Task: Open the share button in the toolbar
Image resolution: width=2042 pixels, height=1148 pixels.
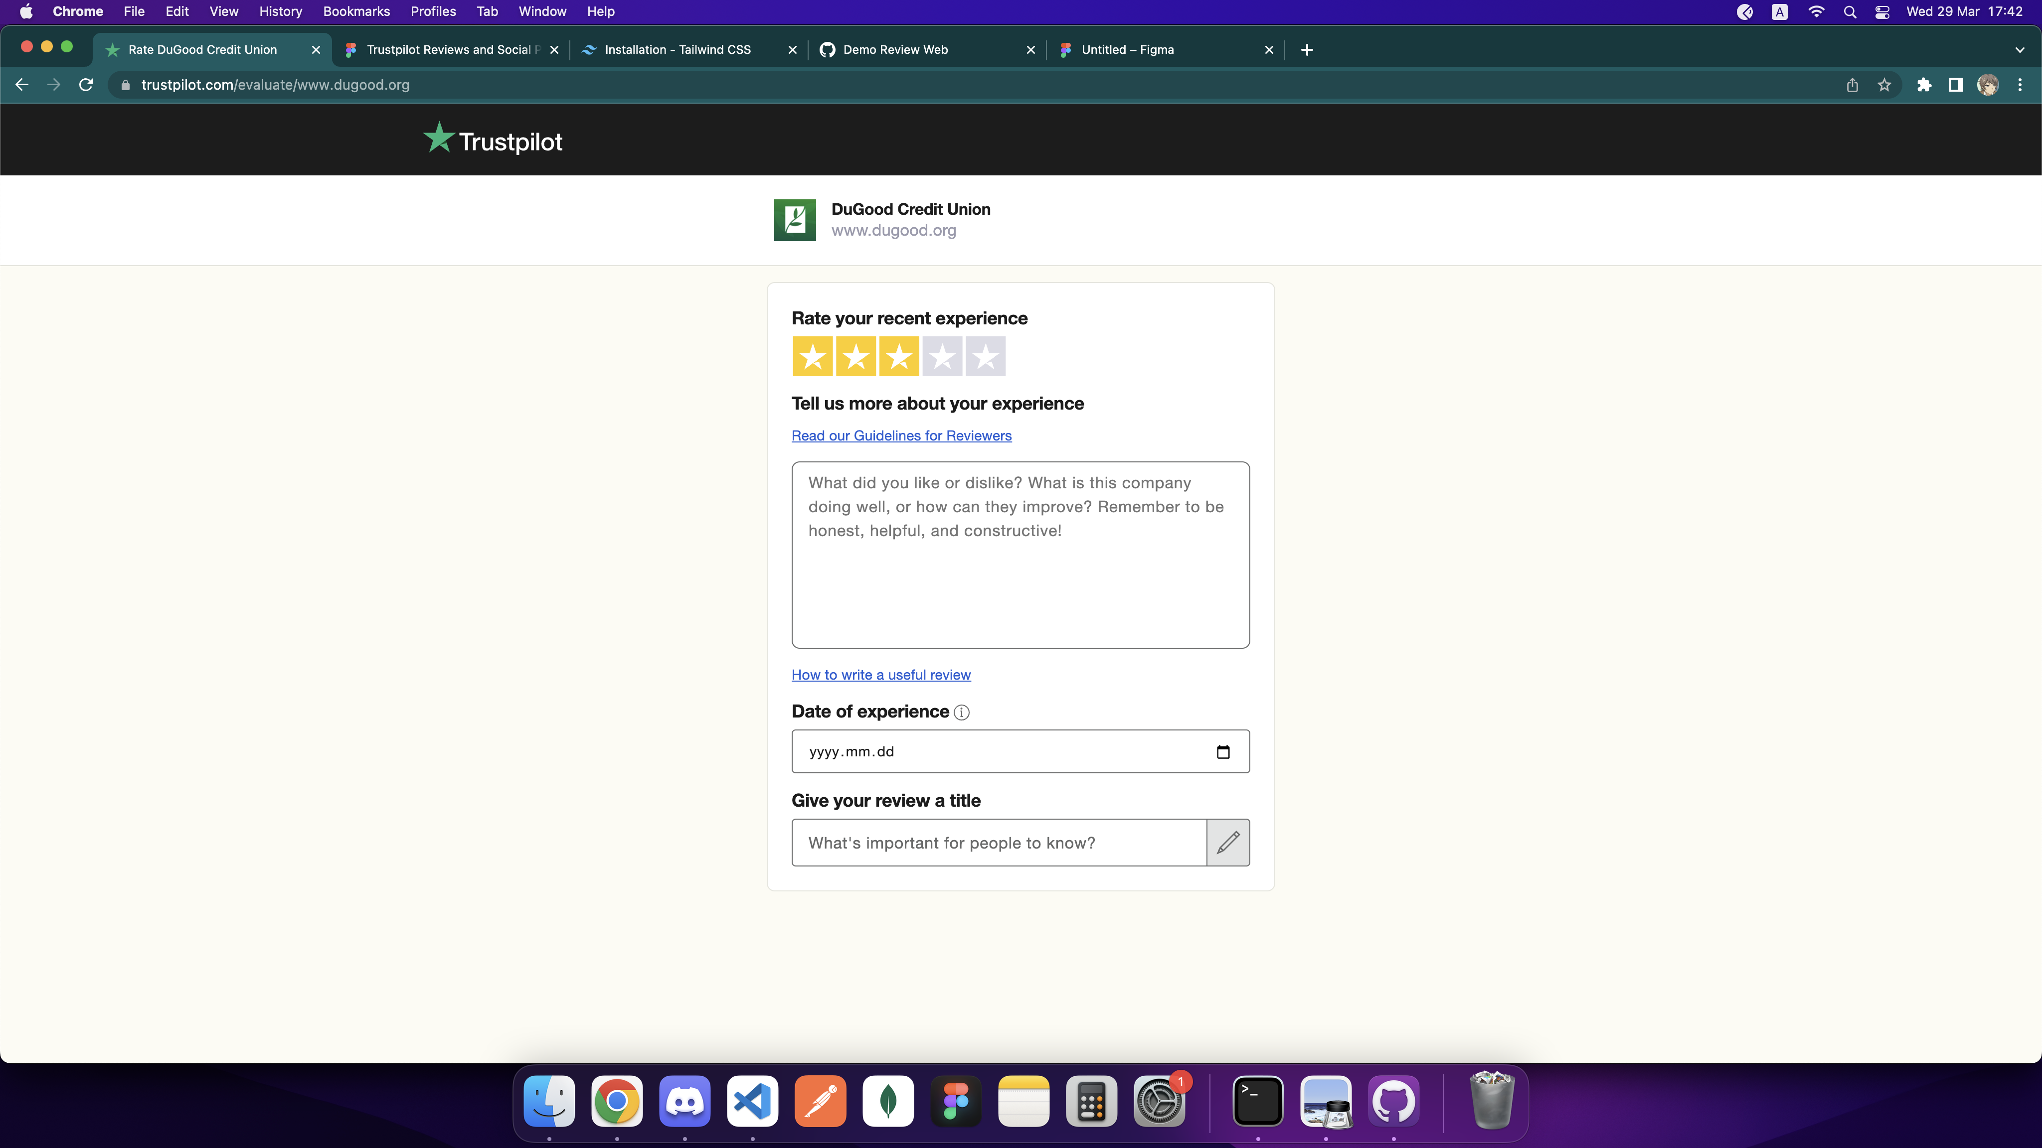Action: click(x=1853, y=85)
